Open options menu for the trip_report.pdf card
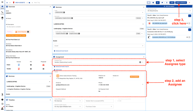This screenshot has height=111, width=193. point(190,16)
